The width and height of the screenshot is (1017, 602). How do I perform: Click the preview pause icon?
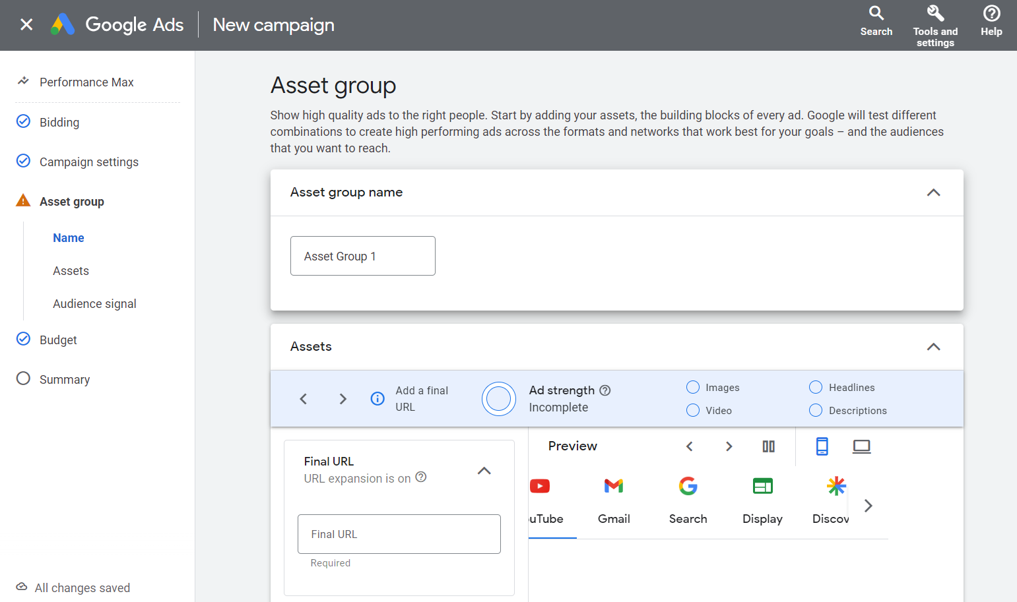click(x=768, y=446)
